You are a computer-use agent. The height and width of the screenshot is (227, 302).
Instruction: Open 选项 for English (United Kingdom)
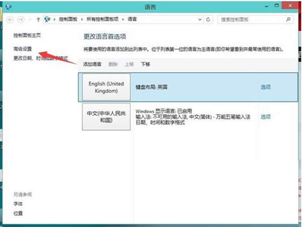coord(265,87)
